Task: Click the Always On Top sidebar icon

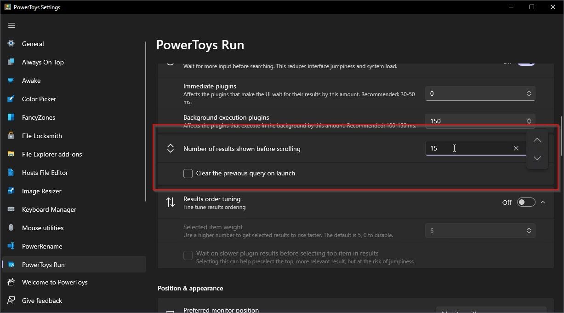Action: pos(11,62)
